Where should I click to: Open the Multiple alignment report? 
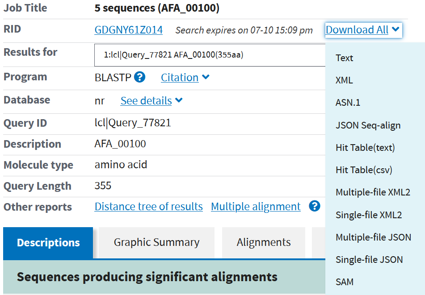[x=256, y=207]
